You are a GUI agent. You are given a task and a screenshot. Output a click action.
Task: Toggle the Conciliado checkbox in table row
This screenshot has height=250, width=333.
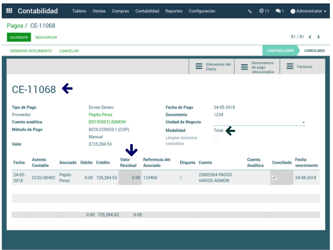pos(274,178)
